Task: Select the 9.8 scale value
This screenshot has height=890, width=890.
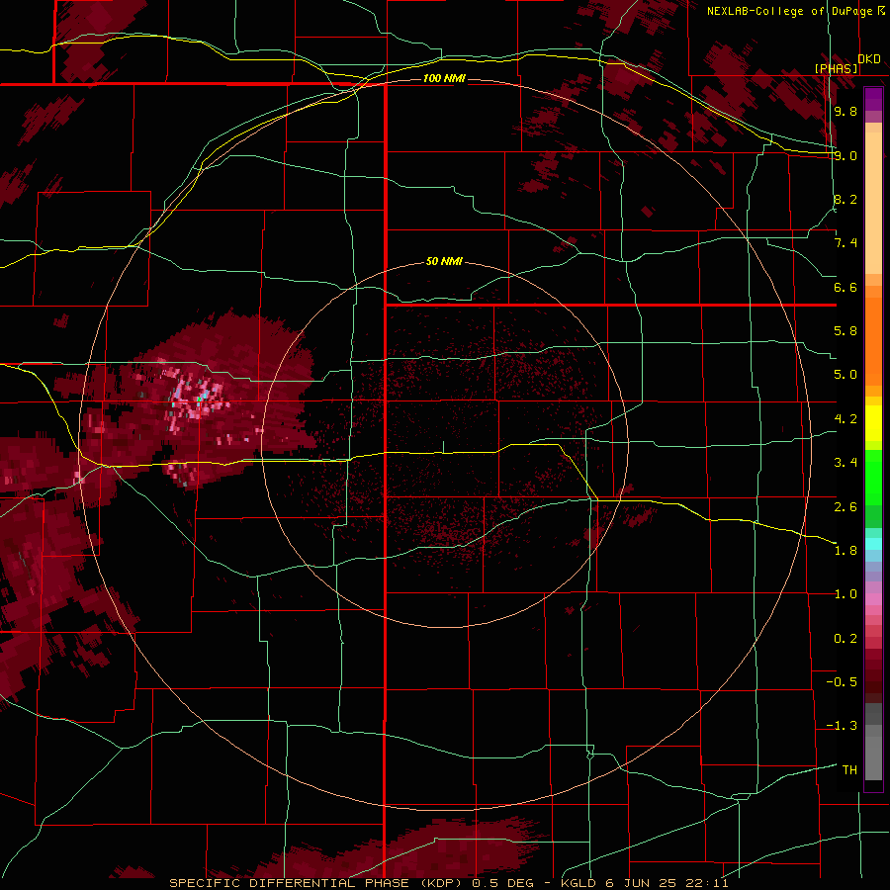Action: coord(845,111)
